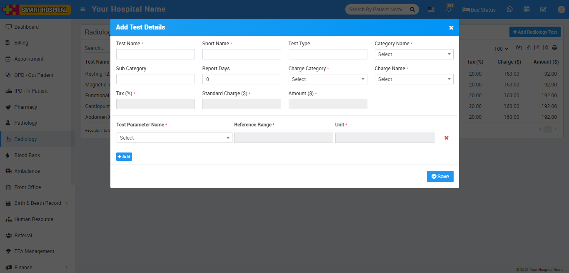Click the Report Days input field

242,79
